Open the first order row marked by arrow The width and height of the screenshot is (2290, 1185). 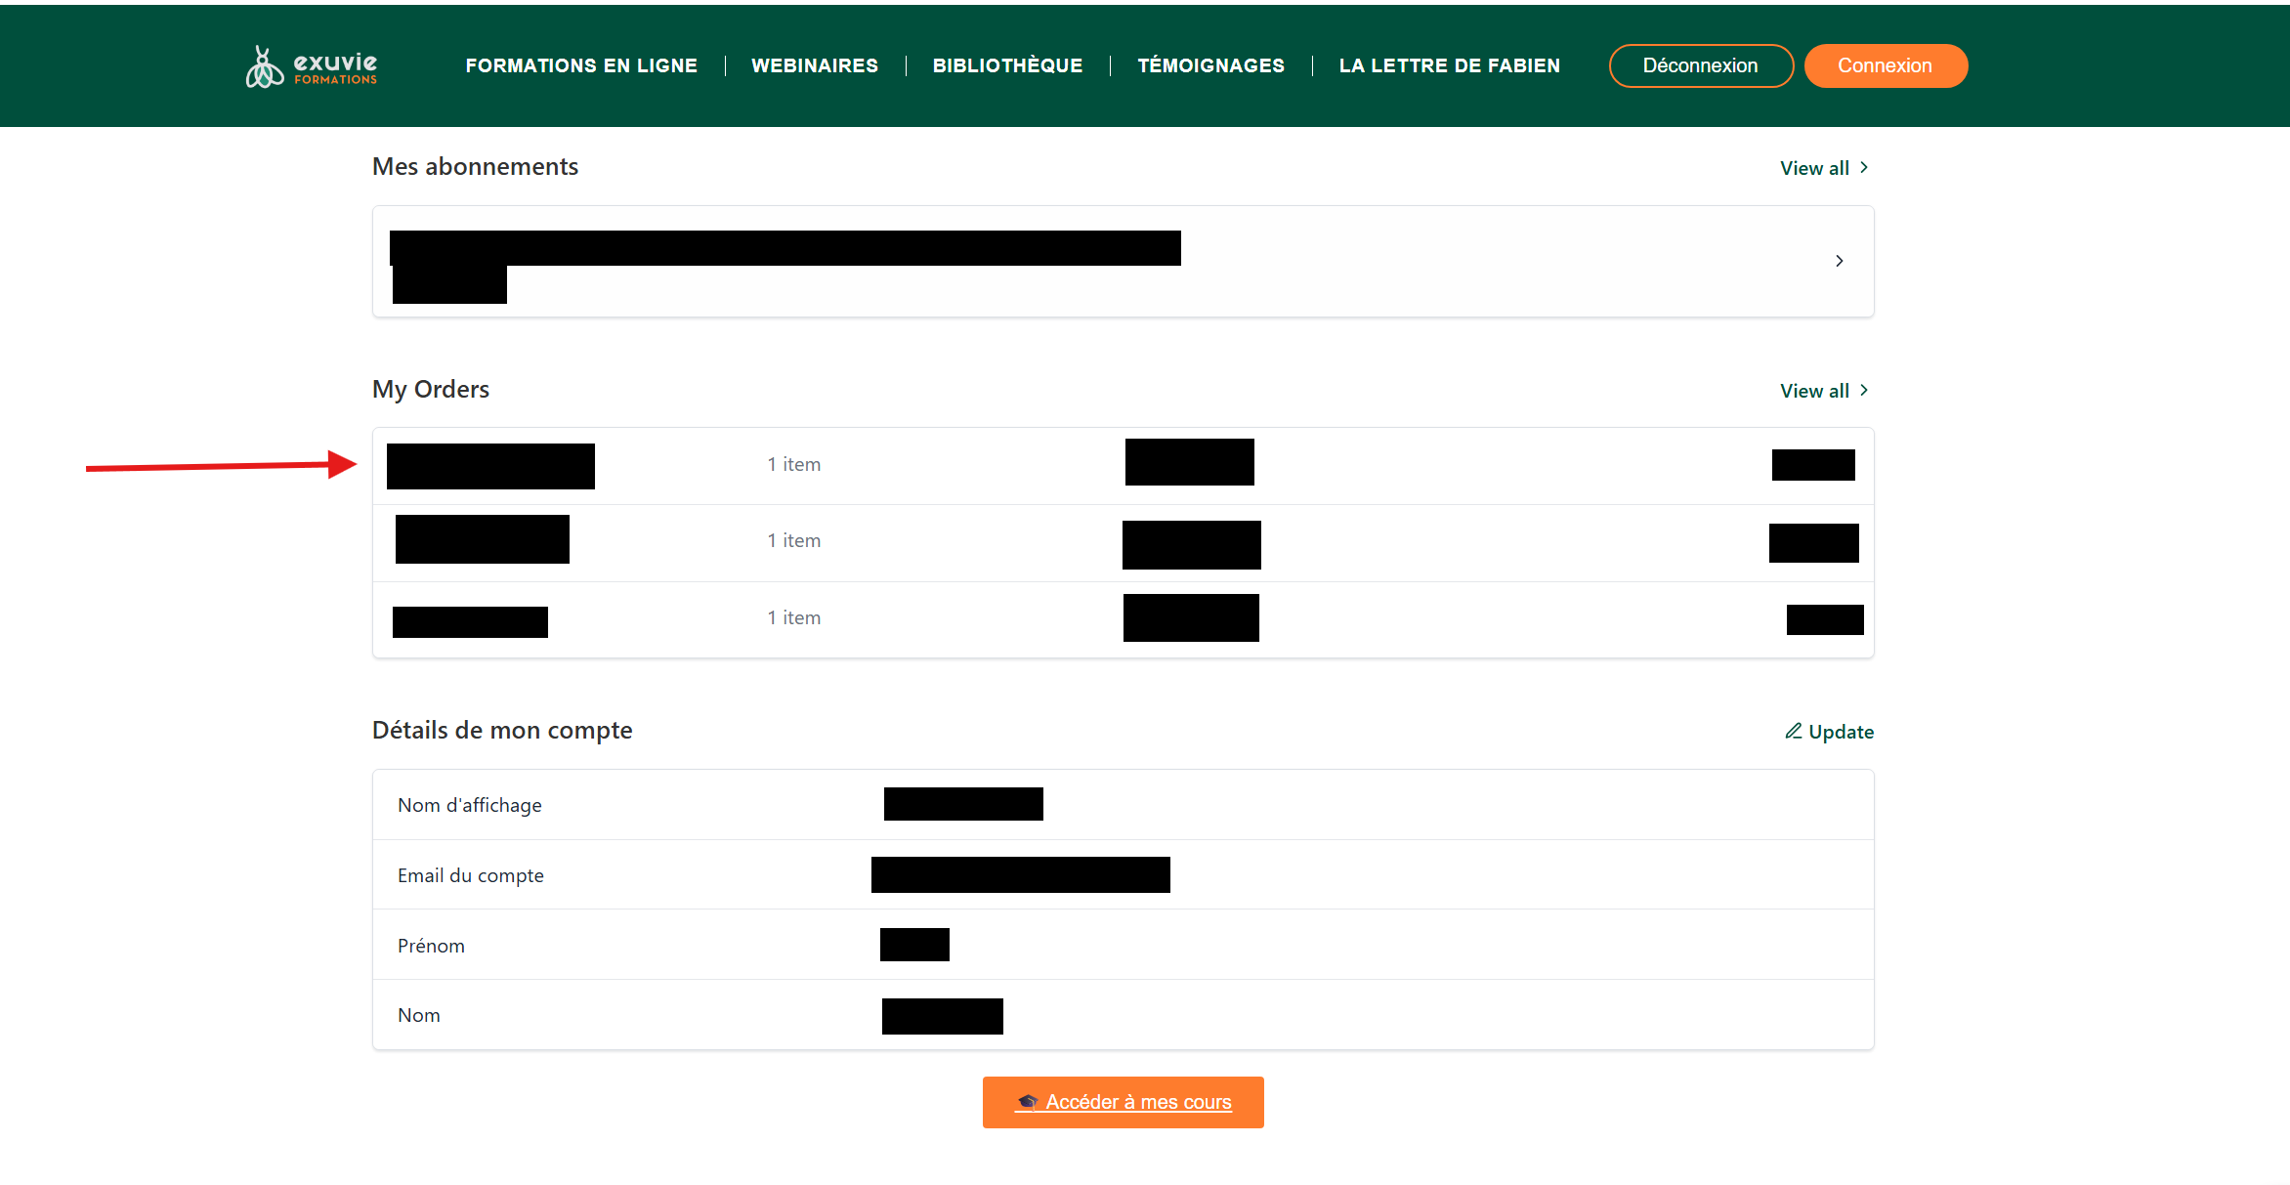coord(490,466)
